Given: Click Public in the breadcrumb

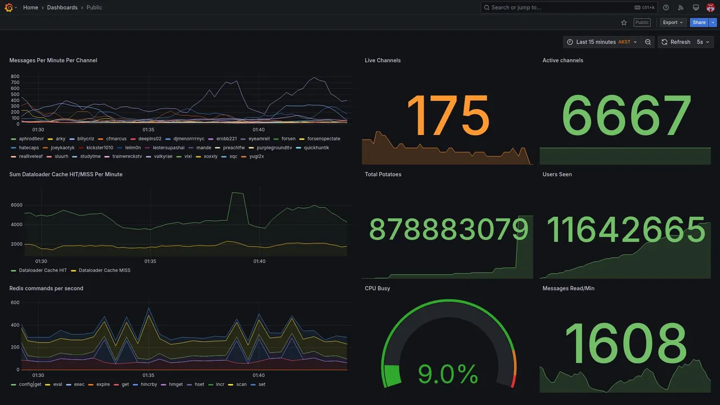Looking at the screenshot, I should coord(94,7).
